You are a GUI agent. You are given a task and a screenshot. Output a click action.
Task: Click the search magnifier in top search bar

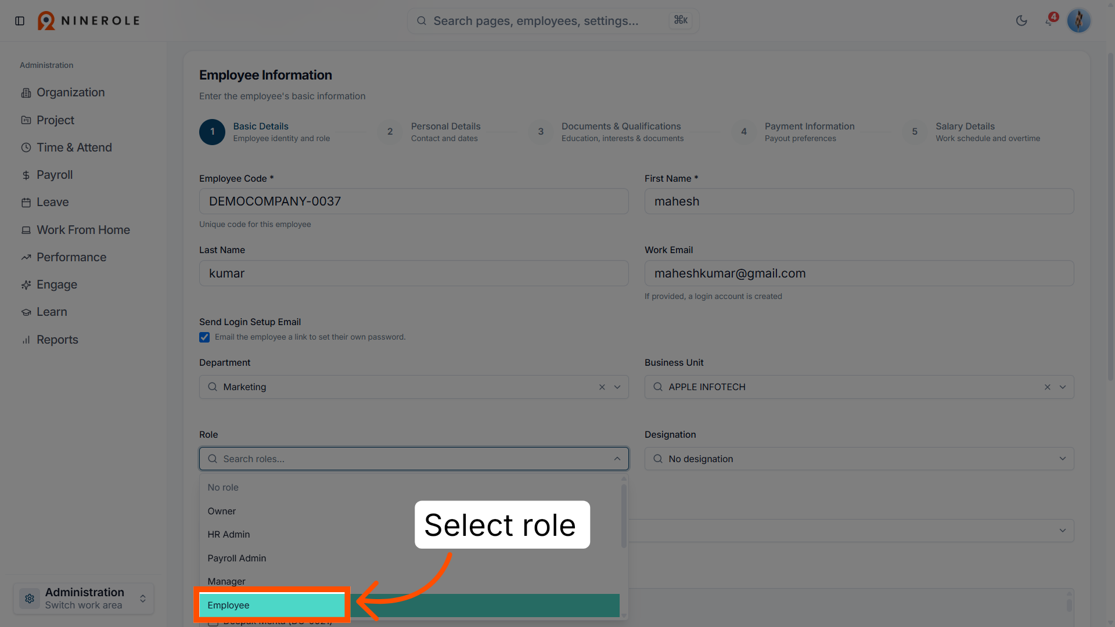click(x=422, y=21)
